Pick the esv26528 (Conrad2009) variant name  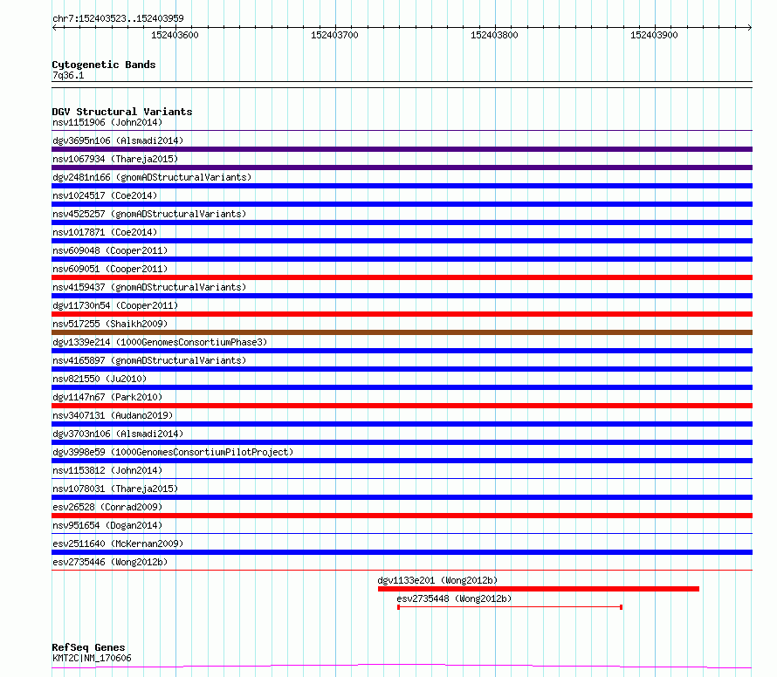tap(107, 507)
